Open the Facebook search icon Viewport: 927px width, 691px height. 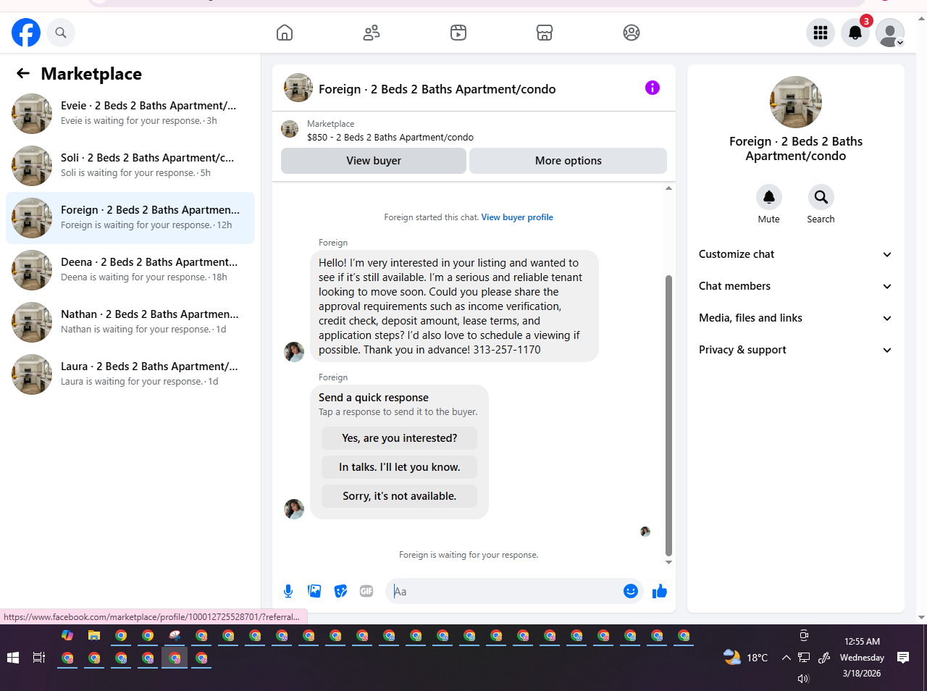pyautogui.click(x=61, y=33)
